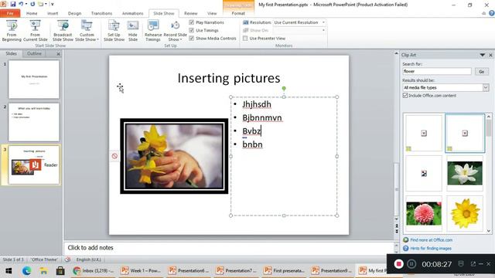The height and width of the screenshot is (278, 495).
Task: Select slide 3 thumbnail
Action: tap(34, 164)
